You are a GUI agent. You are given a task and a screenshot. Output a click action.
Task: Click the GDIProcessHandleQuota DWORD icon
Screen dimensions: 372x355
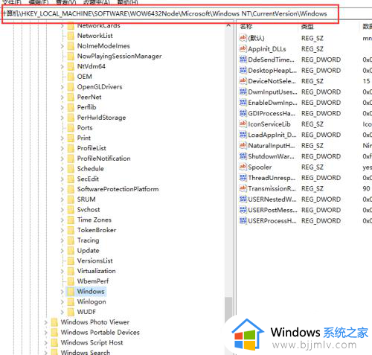pyautogui.click(x=243, y=113)
